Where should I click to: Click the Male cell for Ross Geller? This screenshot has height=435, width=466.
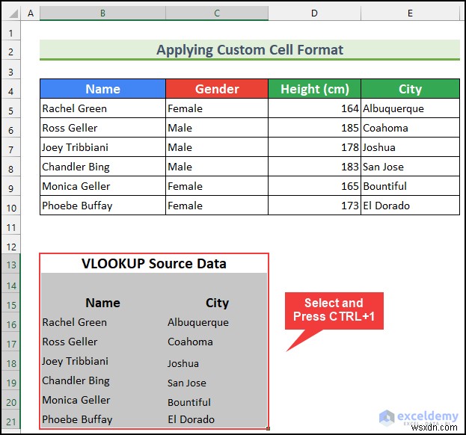click(217, 128)
